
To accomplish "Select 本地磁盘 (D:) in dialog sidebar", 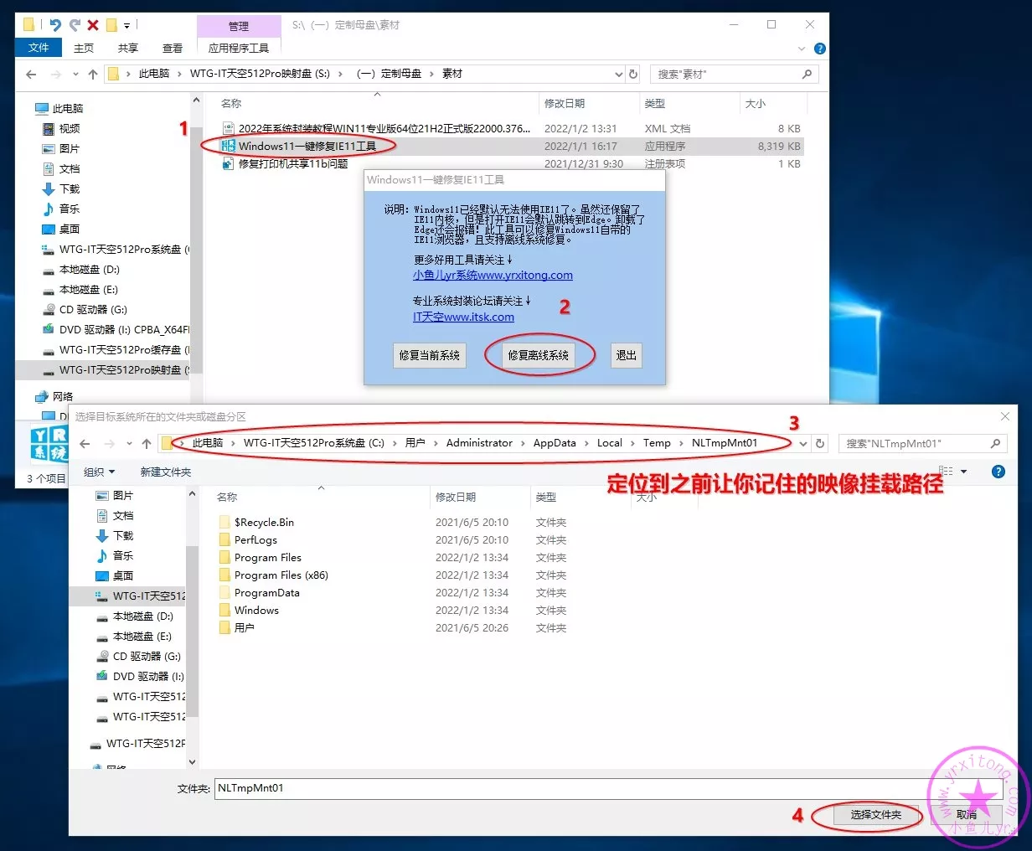I will coord(142,616).
